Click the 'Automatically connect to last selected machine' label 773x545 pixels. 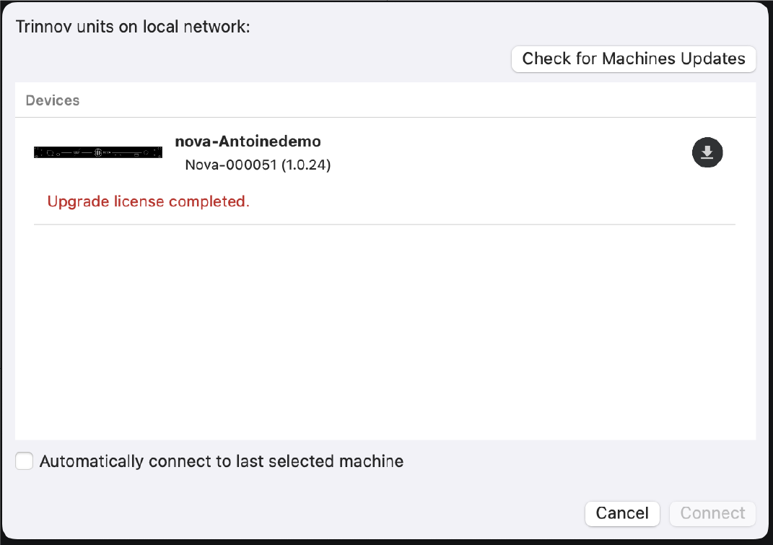point(221,461)
